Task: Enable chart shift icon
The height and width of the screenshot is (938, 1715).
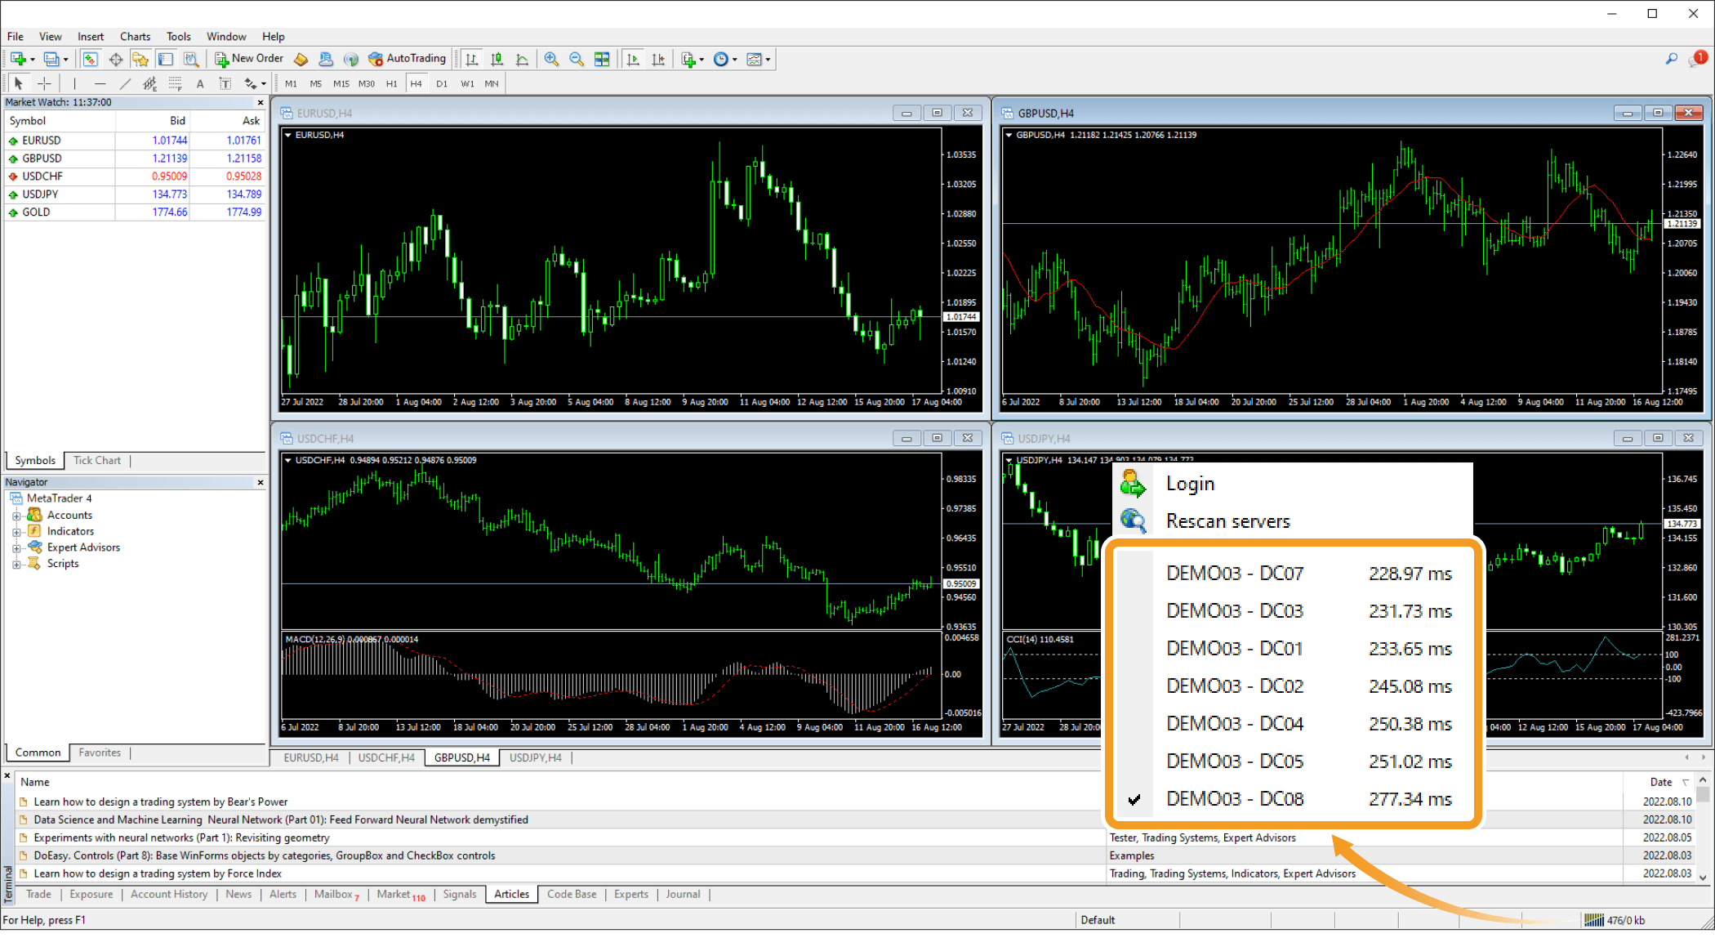Action: [658, 59]
